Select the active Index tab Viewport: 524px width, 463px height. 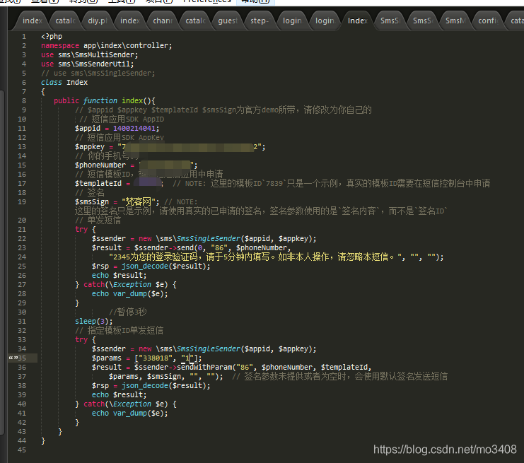(x=357, y=20)
